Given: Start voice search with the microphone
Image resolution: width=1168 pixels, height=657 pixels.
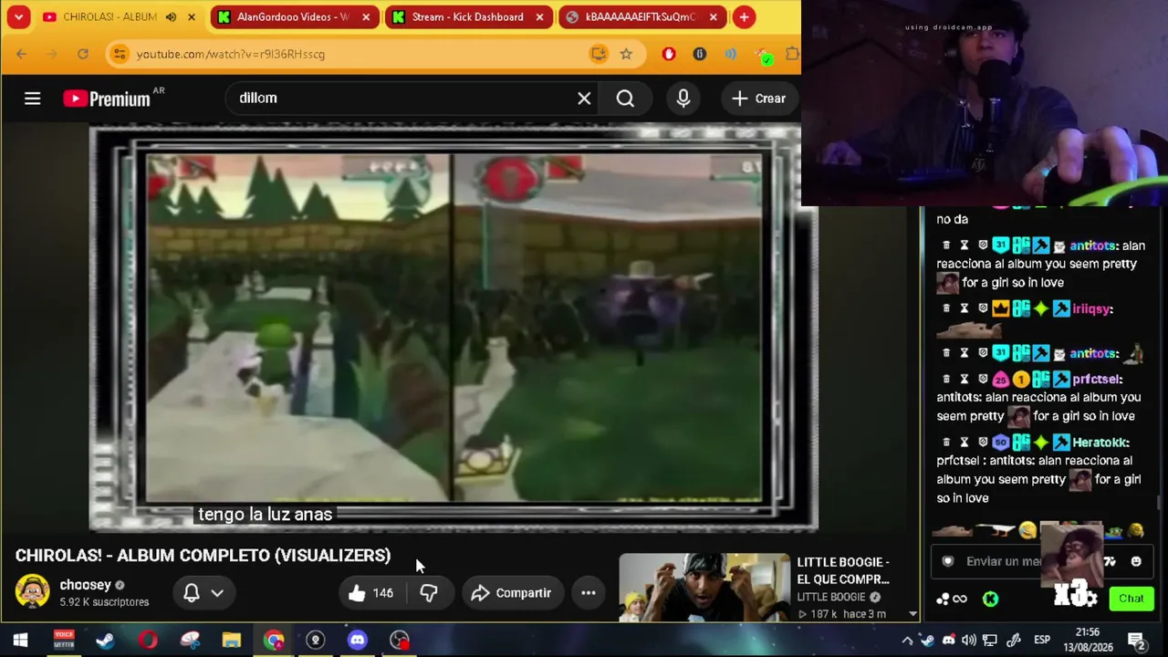Looking at the screenshot, I should pos(683,99).
